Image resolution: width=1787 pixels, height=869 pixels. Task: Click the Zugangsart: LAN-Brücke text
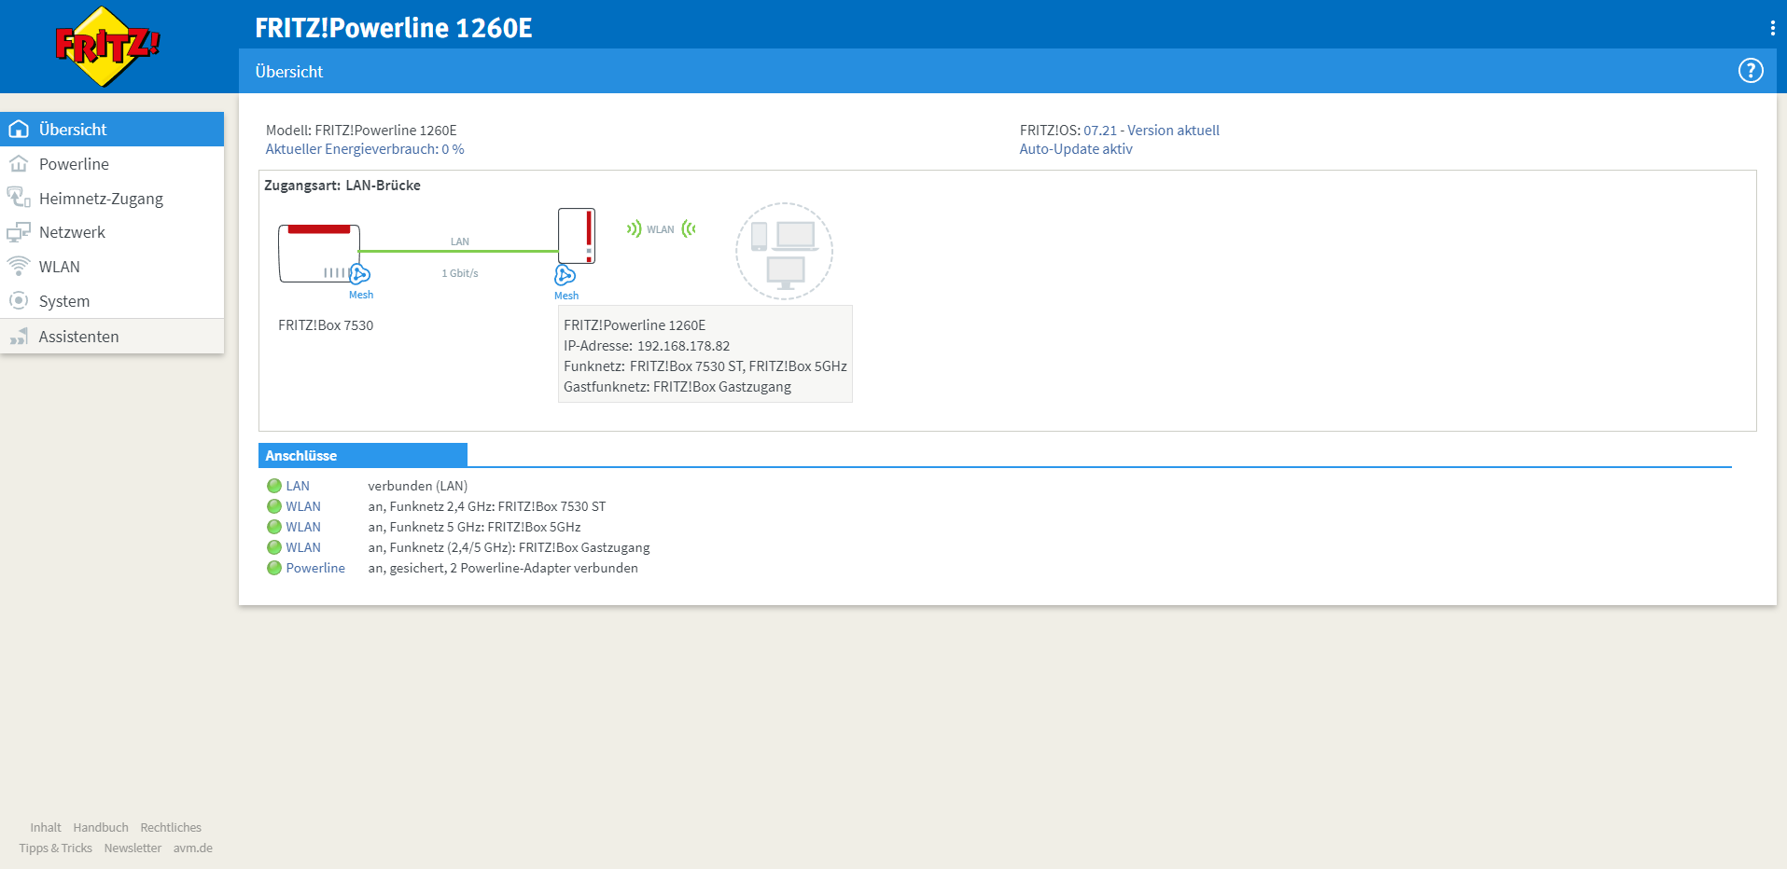point(342,186)
